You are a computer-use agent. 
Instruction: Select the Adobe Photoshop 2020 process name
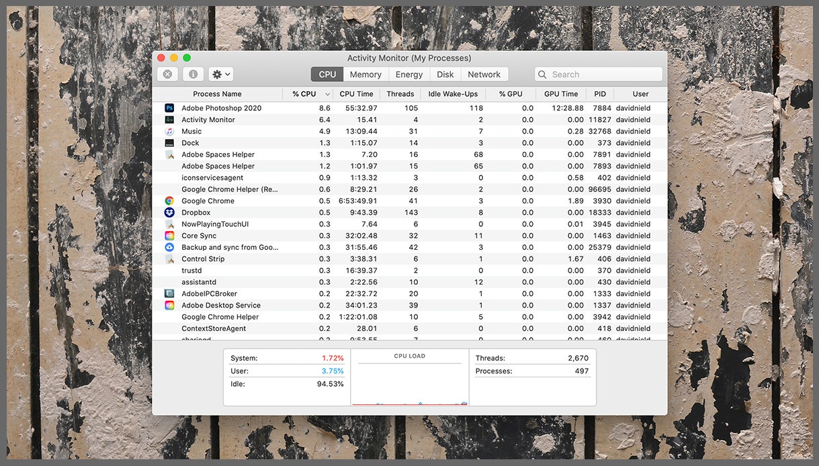[221, 108]
